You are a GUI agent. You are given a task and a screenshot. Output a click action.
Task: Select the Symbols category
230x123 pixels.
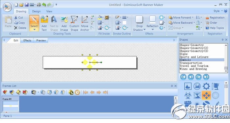[x=202, y=60]
